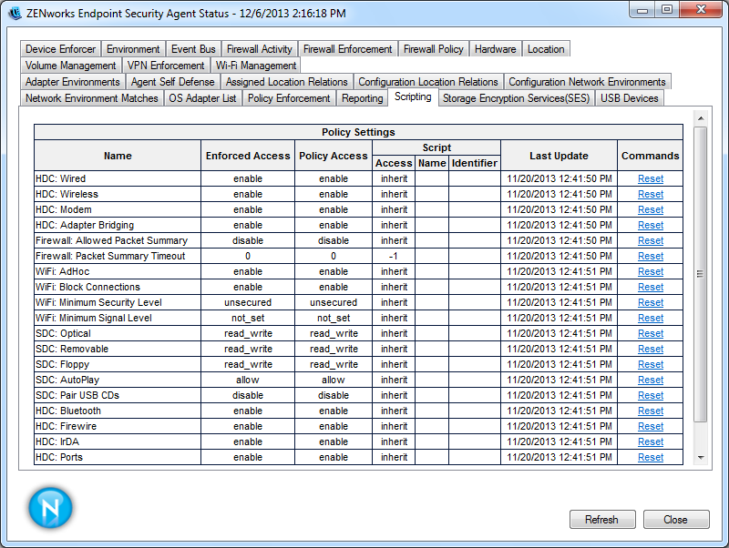The width and height of the screenshot is (729, 548).
Task: Open the Network Environment Matches tab
Action: (92, 98)
